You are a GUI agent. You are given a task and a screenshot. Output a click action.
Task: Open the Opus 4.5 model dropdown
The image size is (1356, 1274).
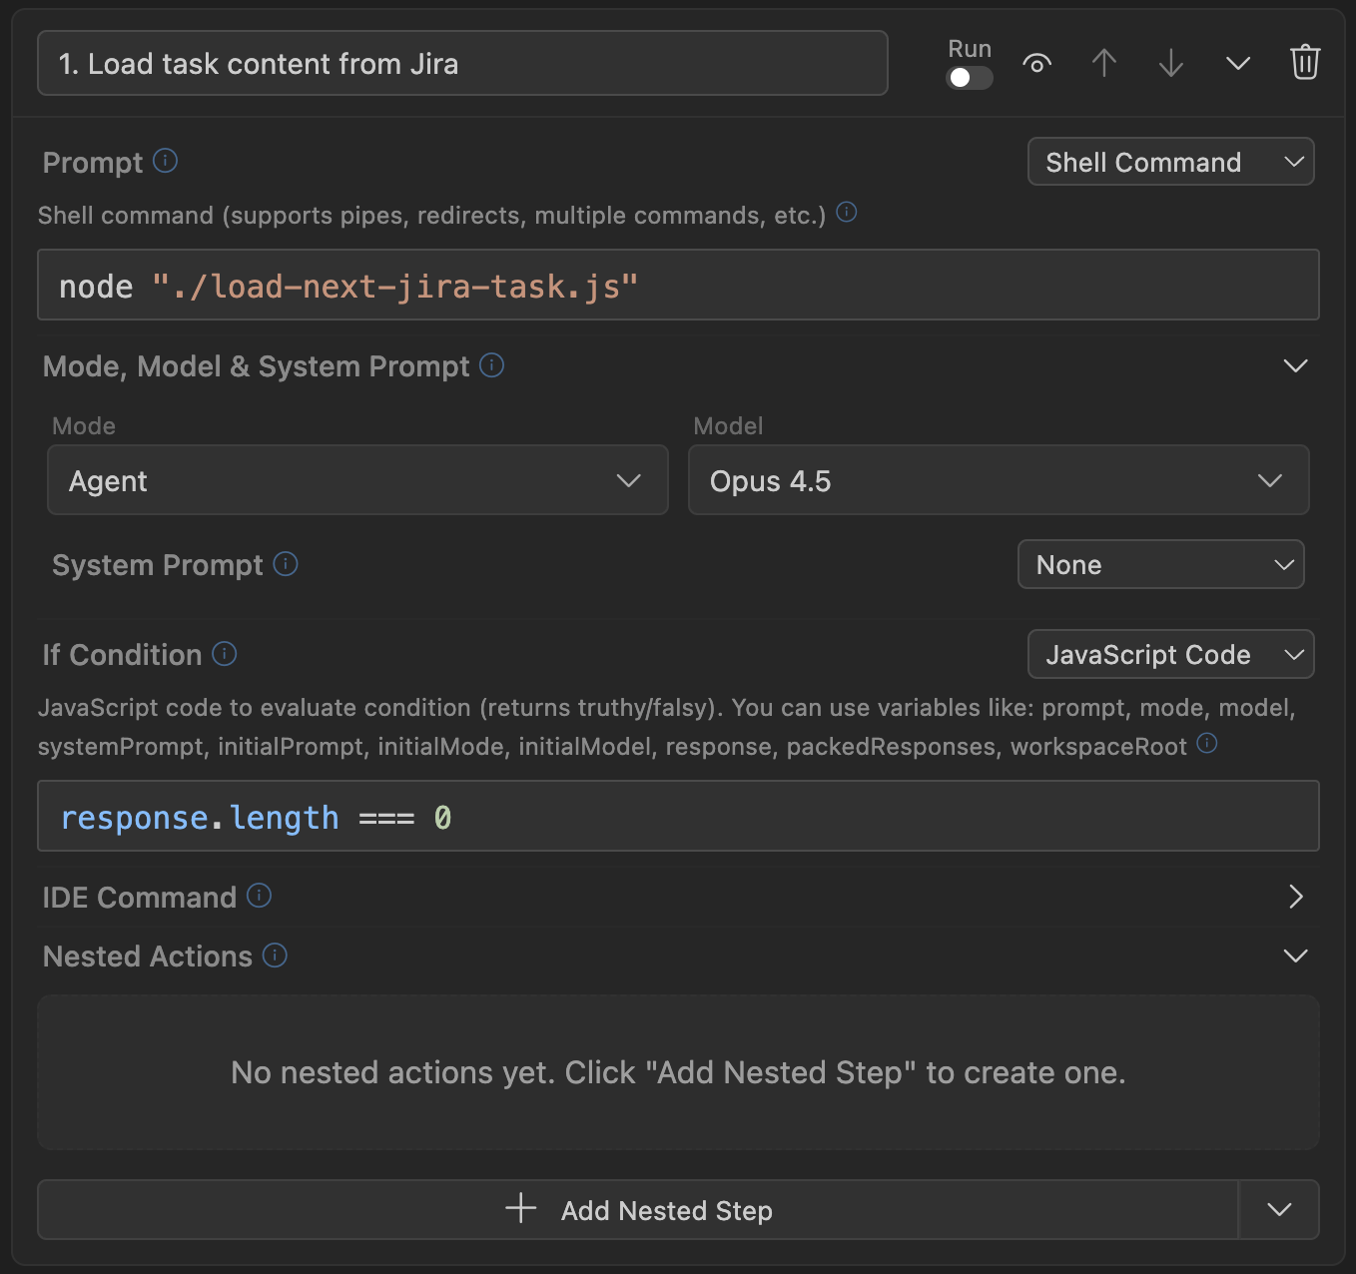click(x=998, y=480)
